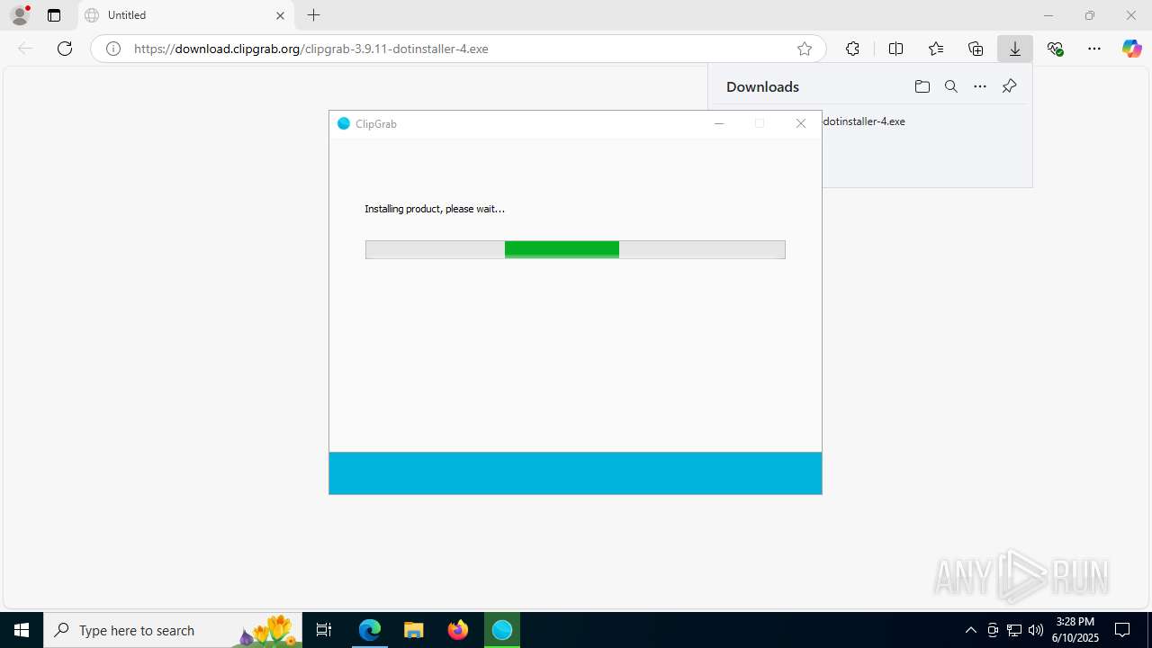Open the volume tray icon
This screenshot has height=648, width=1152.
click(x=1036, y=630)
